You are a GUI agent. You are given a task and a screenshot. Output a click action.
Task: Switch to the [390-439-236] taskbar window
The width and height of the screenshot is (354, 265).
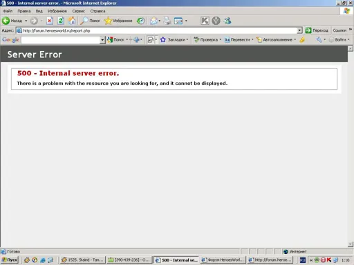[x=130, y=260]
